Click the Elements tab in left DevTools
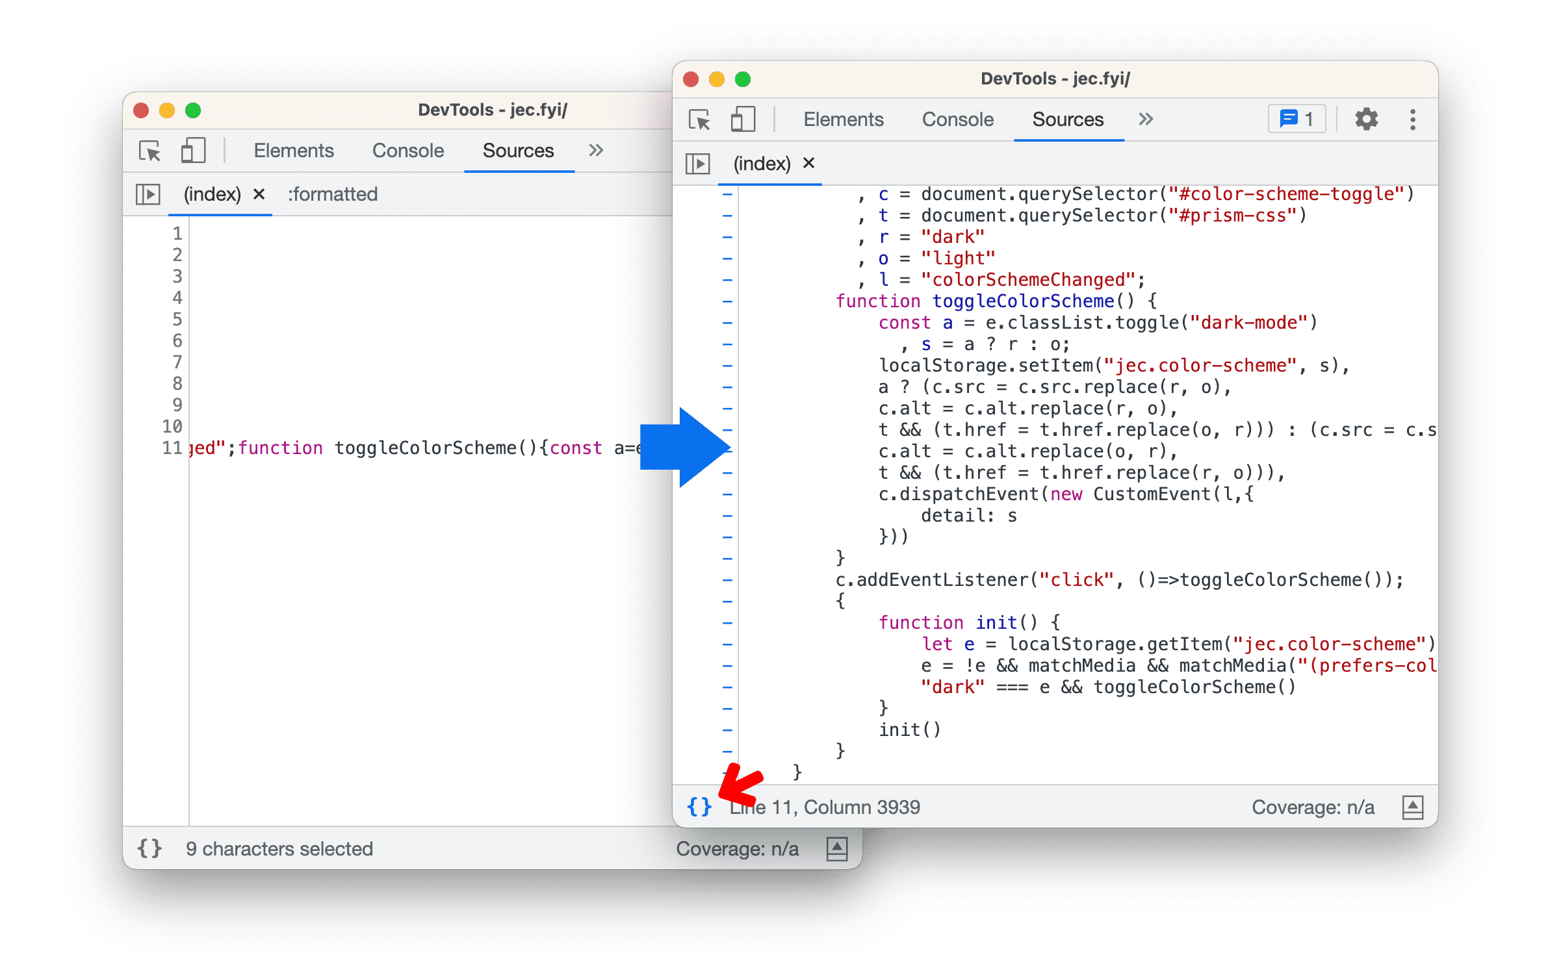The image size is (1561, 977). click(x=289, y=151)
